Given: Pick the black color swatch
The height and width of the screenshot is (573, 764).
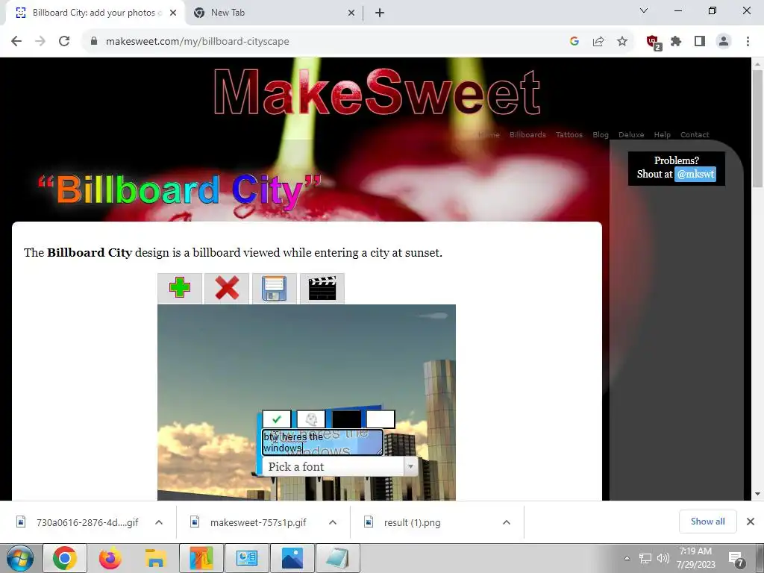Looking at the screenshot, I should 346,419.
